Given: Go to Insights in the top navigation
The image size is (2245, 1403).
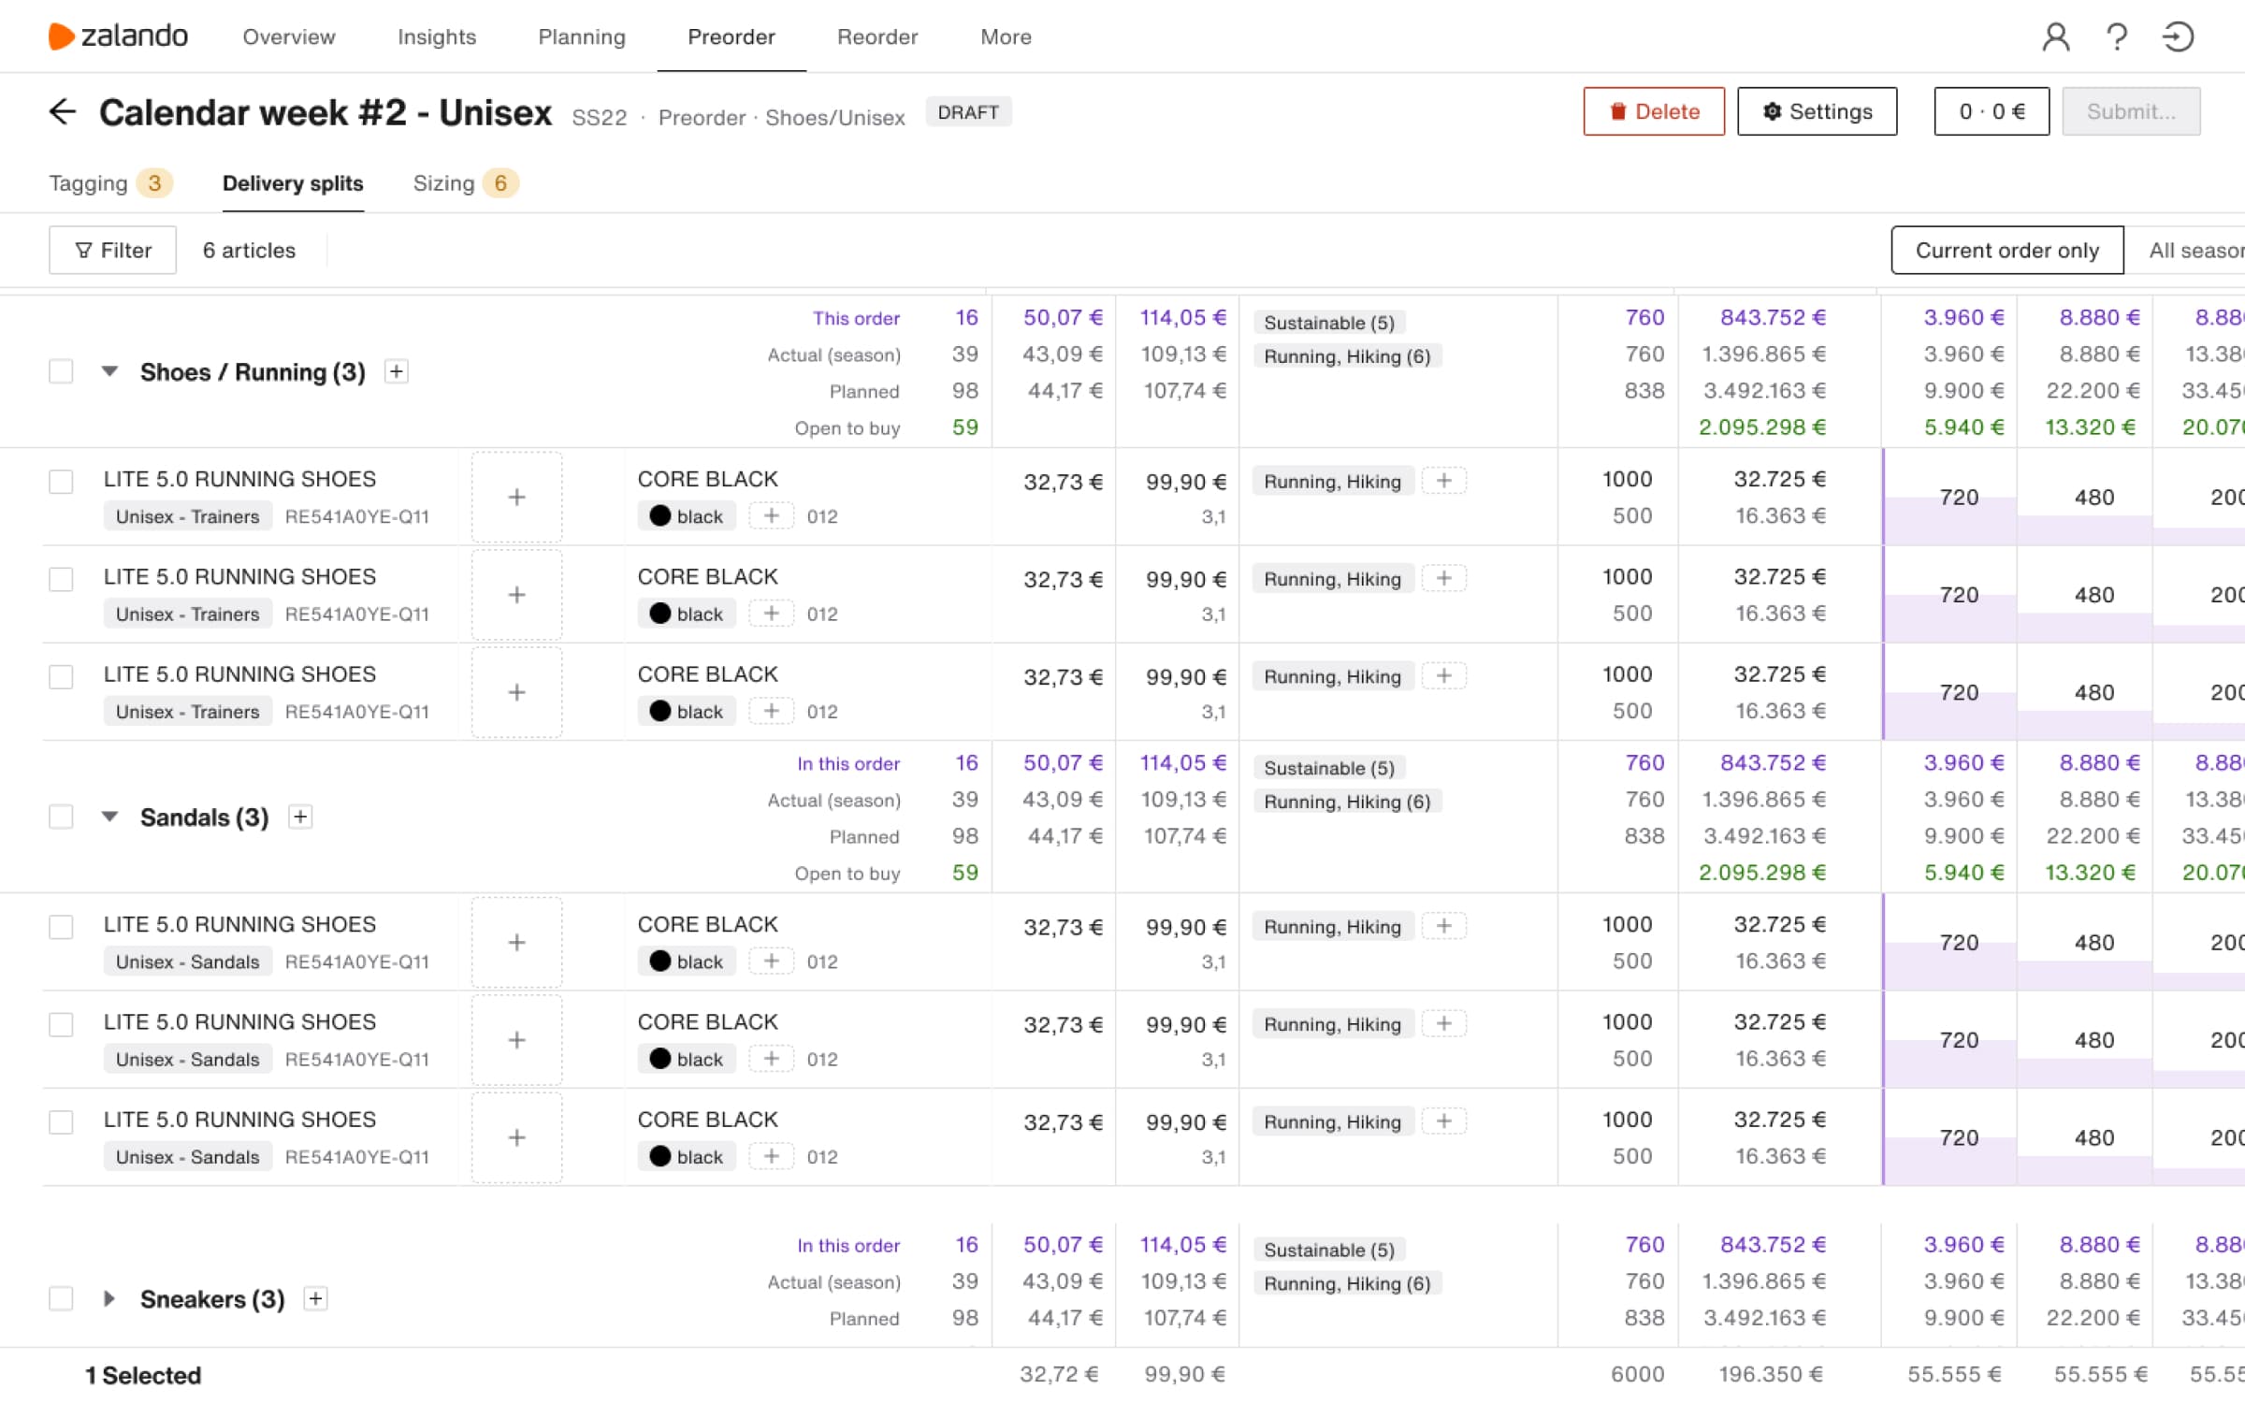Looking at the screenshot, I should [x=437, y=36].
